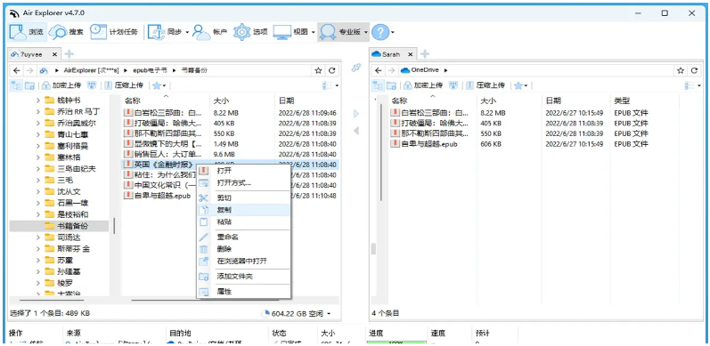Viewport: 710px width, 346px height.
Task: Expand the 钱钟书 folder in the tree
Action: [38, 100]
